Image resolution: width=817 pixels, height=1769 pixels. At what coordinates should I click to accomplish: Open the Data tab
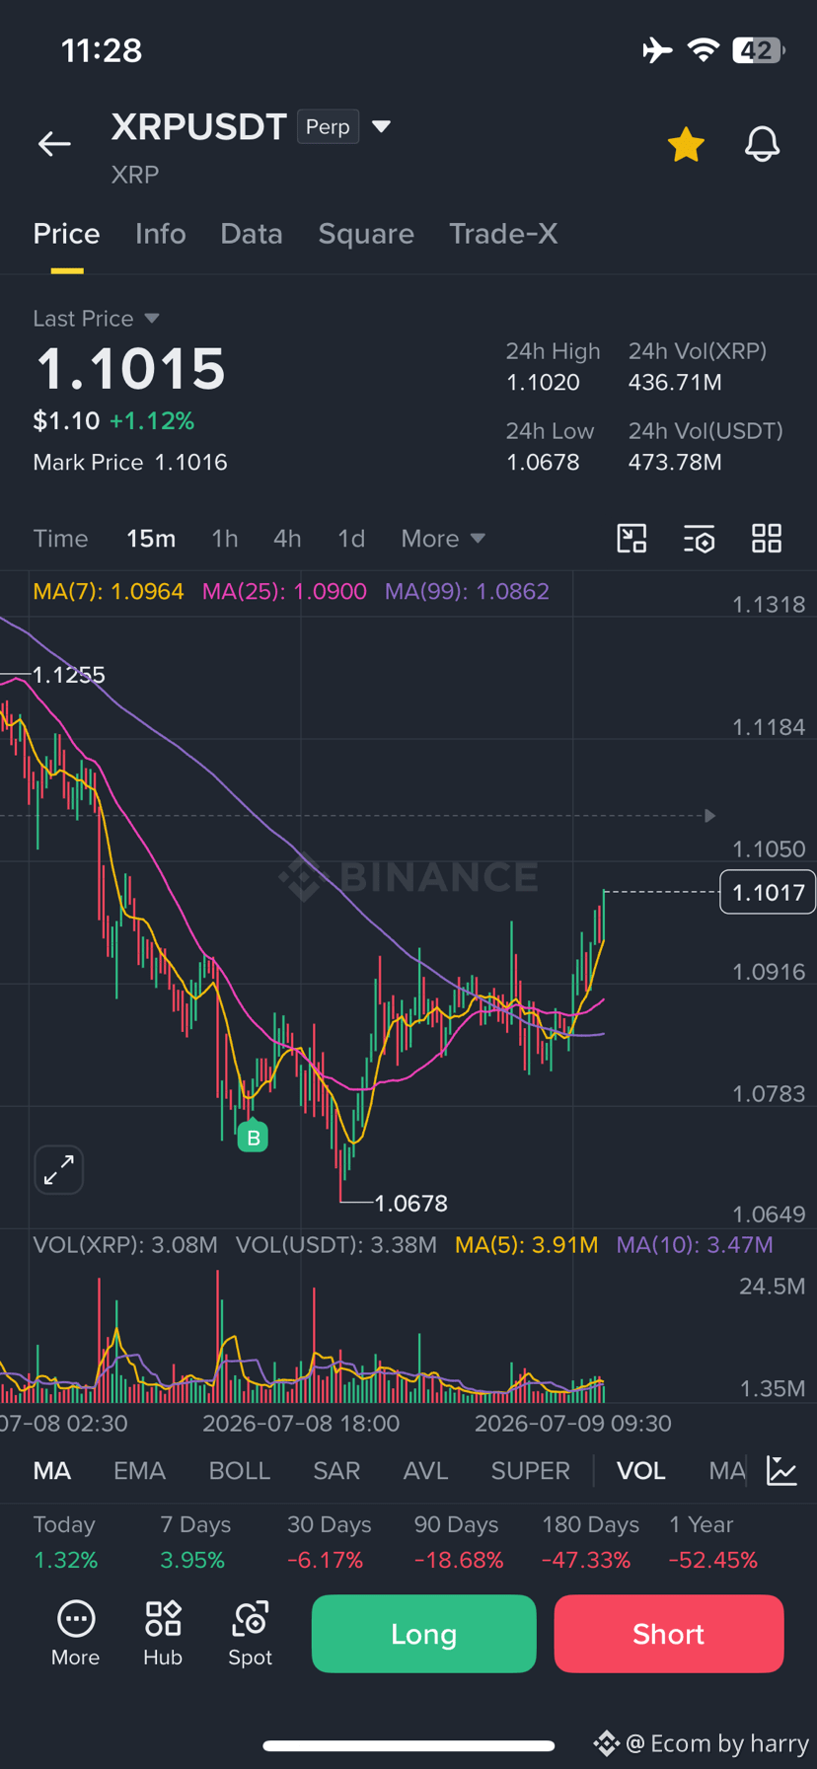252,234
